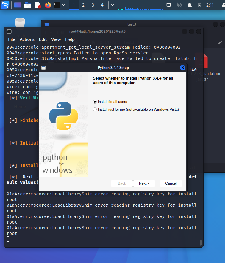Launch the file manager from the top panel
225x263 pixels.
[x=28, y=5]
